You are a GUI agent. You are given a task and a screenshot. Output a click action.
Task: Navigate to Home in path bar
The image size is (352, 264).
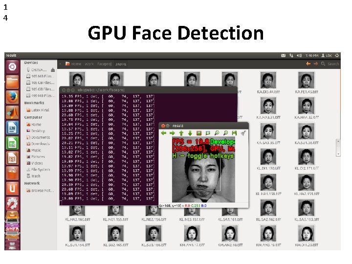[73, 64]
